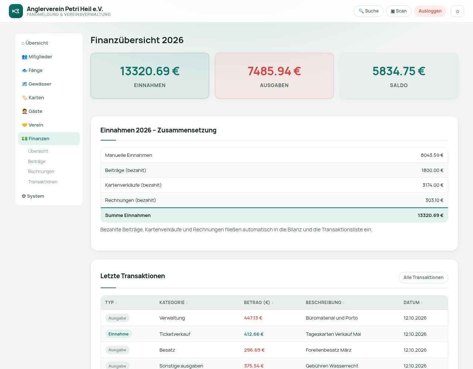Open the System settings menu

(x=49, y=196)
